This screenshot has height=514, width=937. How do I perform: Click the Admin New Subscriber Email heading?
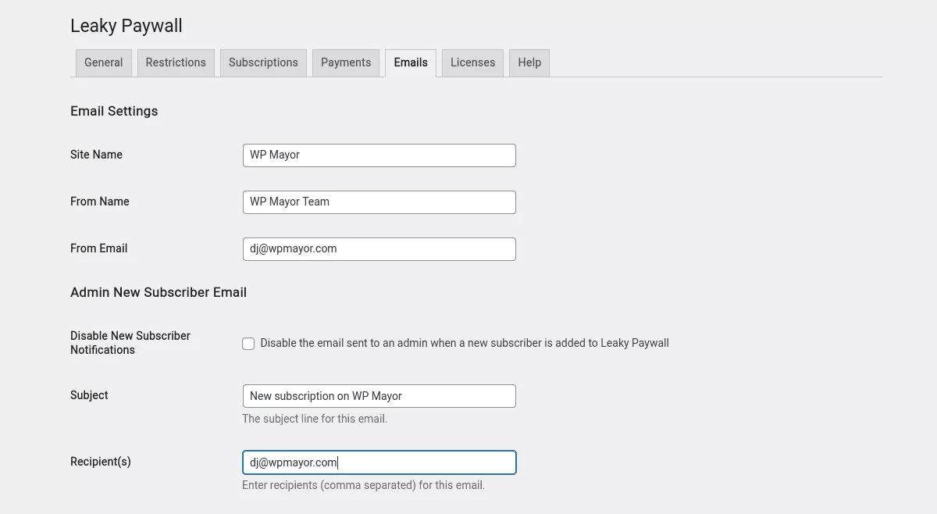coord(159,292)
